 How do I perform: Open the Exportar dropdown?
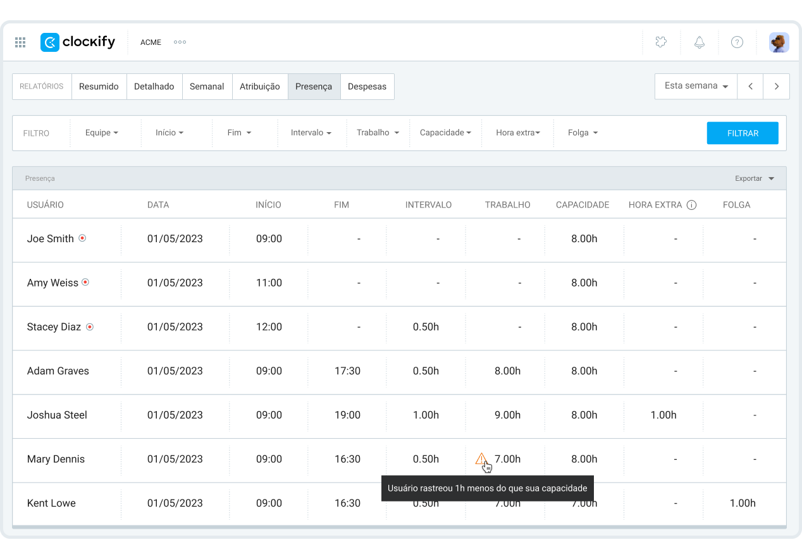coord(754,178)
